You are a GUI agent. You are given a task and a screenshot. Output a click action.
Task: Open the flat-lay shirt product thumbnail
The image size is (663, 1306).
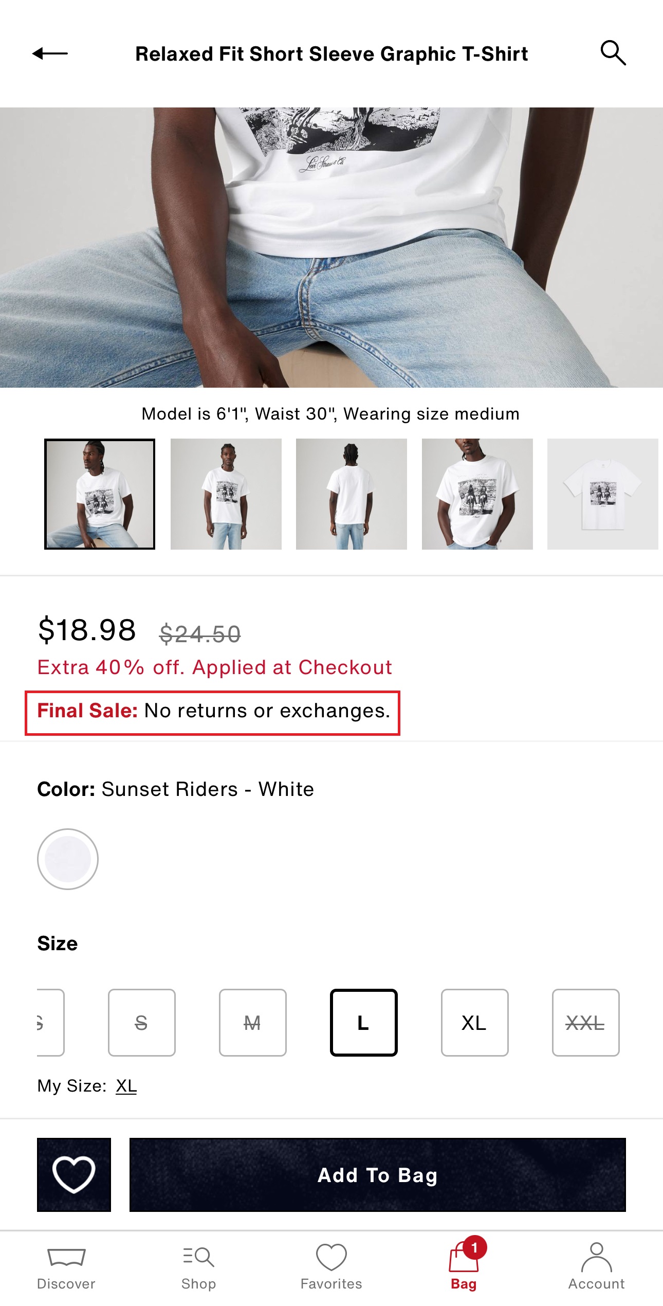(602, 494)
